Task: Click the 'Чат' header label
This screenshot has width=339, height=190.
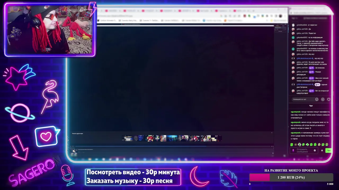Action: click(x=311, y=106)
